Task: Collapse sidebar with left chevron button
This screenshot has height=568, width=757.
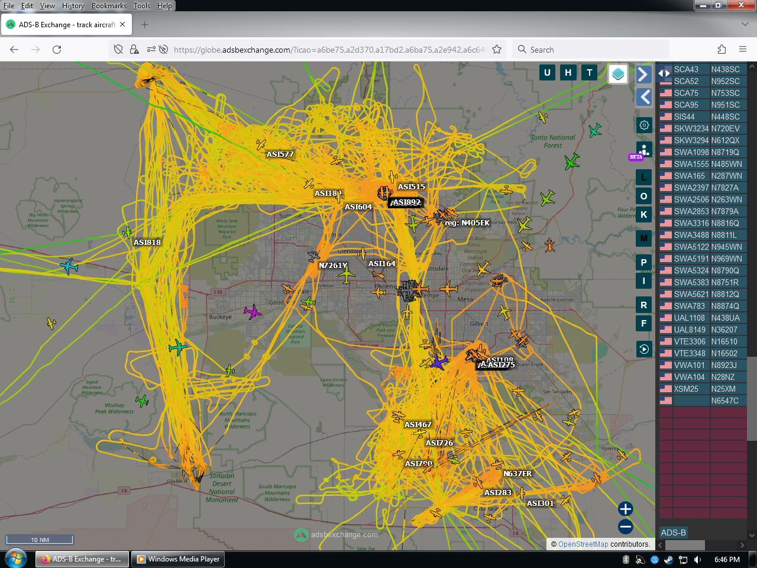Action: coord(644,97)
